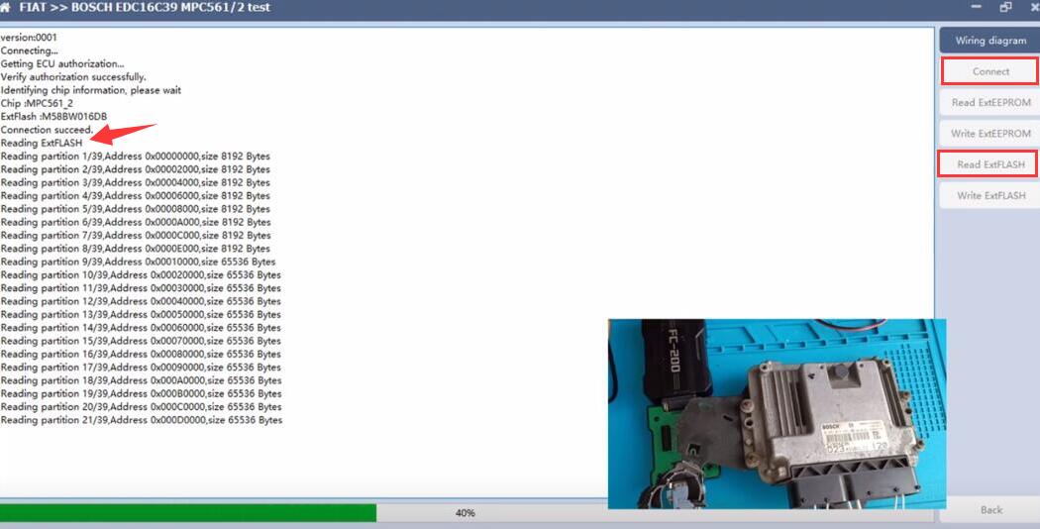The width and height of the screenshot is (1040, 529).
Task: Click 'Reading partition 17/39' log line
Action: point(141,368)
